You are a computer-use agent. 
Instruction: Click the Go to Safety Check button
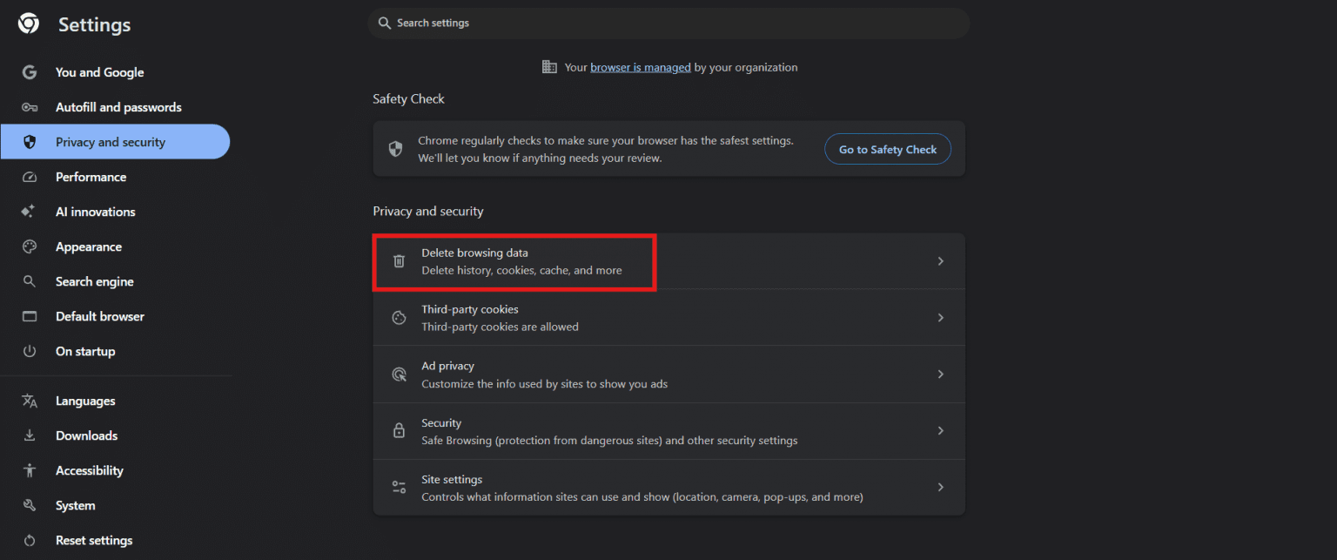pyautogui.click(x=888, y=150)
